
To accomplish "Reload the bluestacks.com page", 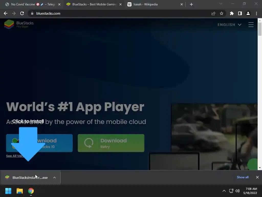I will coord(22,13).
